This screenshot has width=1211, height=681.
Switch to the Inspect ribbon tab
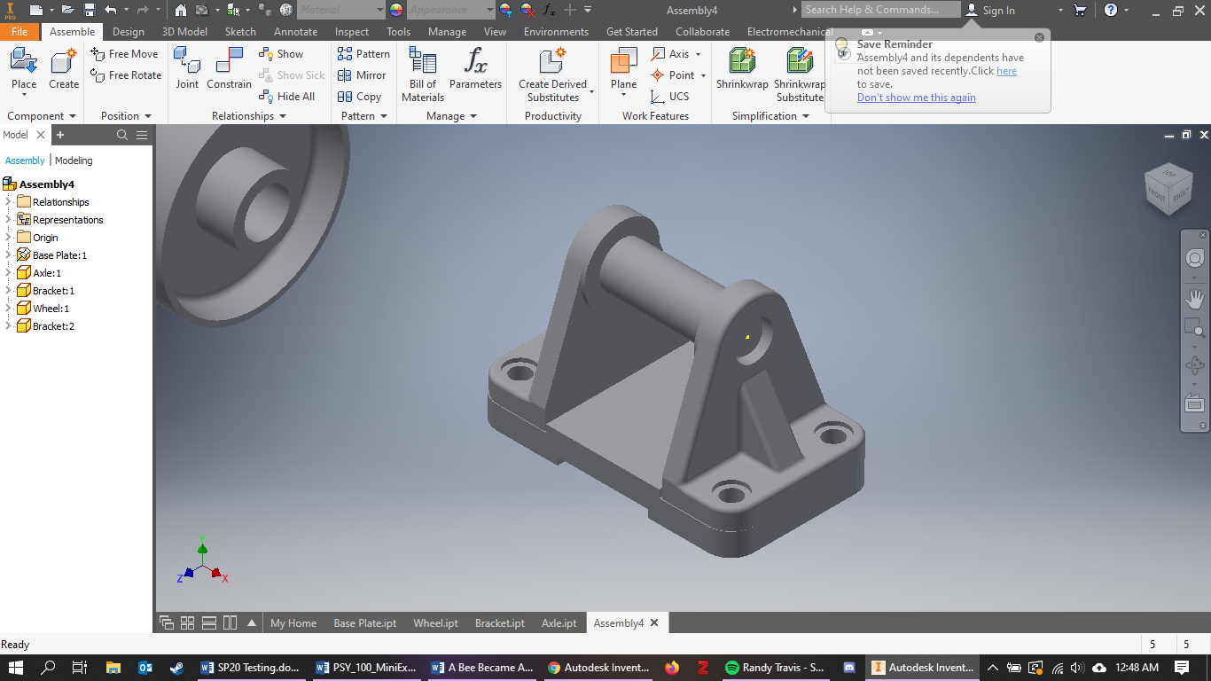[x=352, y=32]
